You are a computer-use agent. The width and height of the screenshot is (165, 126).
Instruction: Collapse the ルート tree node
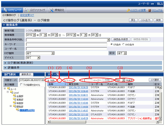point(5,88)
